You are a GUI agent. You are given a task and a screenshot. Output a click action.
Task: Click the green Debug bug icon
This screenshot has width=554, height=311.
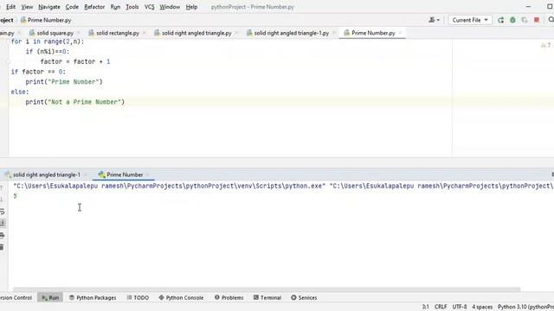point(512,20)
